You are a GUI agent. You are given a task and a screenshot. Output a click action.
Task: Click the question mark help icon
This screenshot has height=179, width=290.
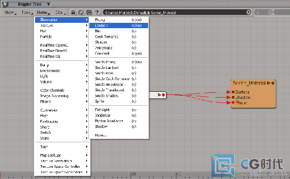pyautogui.click(x=97, y=13)
